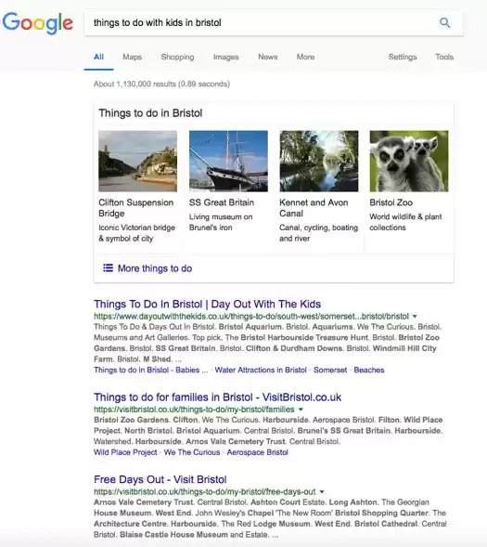Open the News tab
Image resolution: width=487 pixels, height=547 pixels.
coord(267,57)
